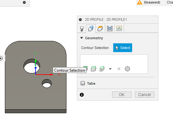The width and height of the screenshot is (173, 122).
Task: Open contour selection settings gear
Action: click(x=127, y=69)
